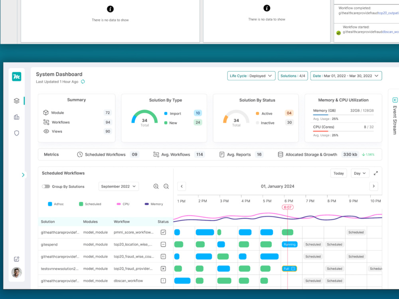Expand the scheduler to fullscreen

point(376,173)
